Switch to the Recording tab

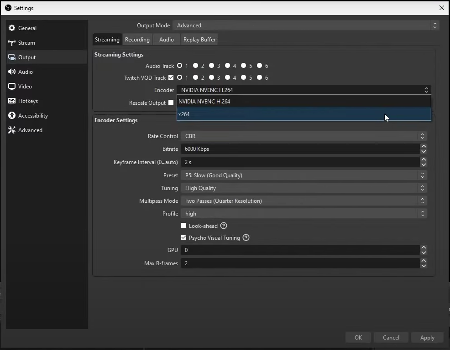point(137,39)
